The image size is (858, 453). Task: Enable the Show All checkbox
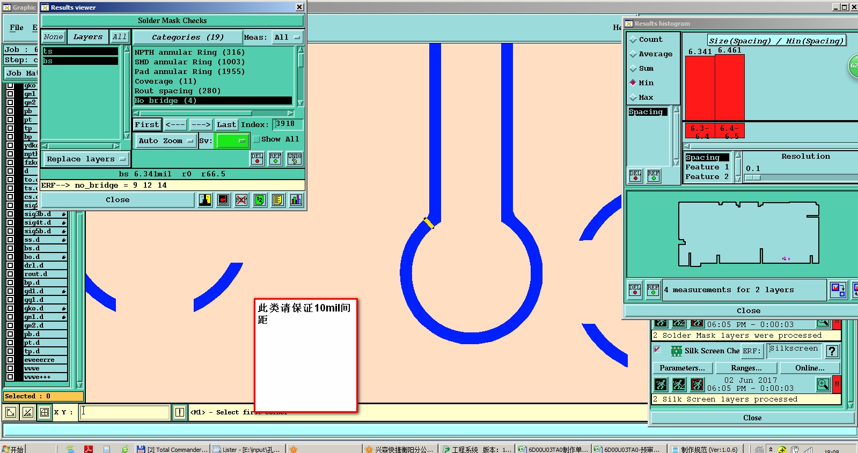point(256,139)
